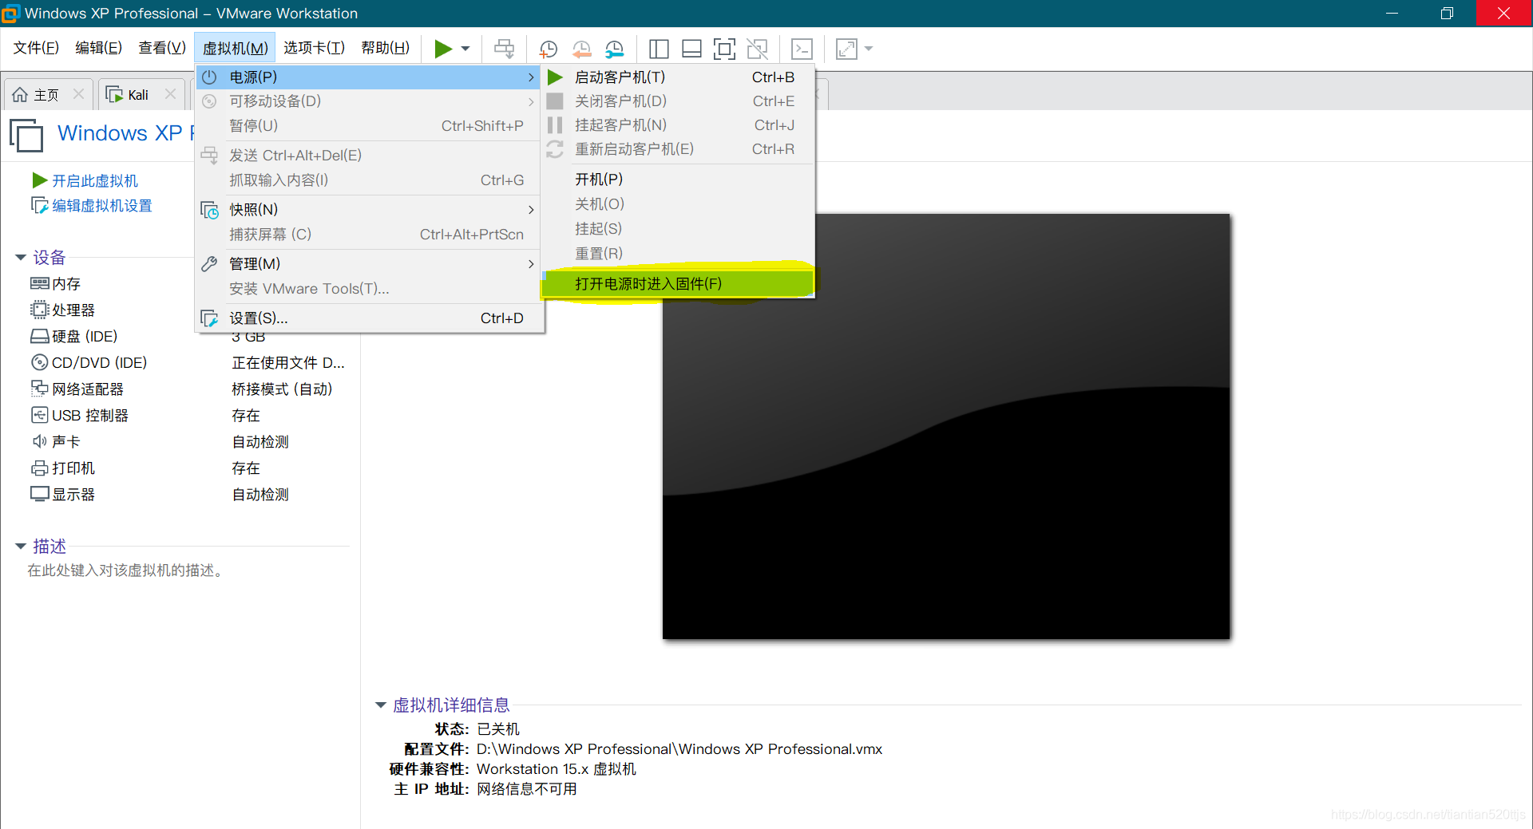
Task: Open the 快照(N) submenu
Action: pos(368,210)
